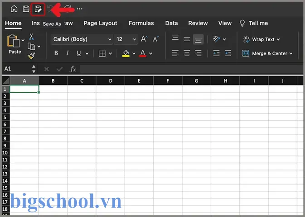Align text to bottom
This screenshot has height=217, width=305.
coord(198,40)
